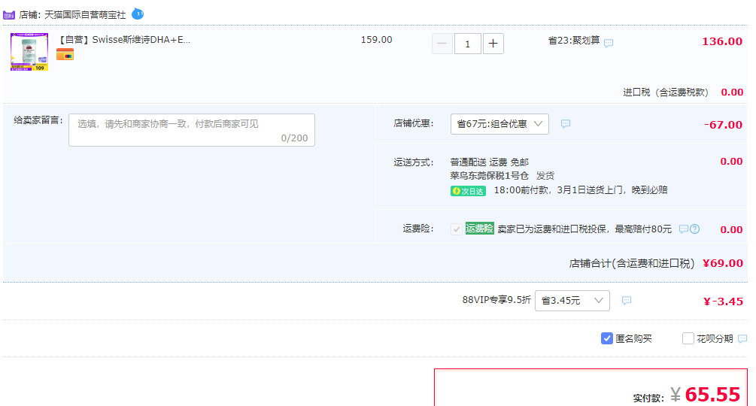Open the Swisse斯维诗DHA product link
The height and width of the screenshot is (406, 756).
(x=124, y=40)
